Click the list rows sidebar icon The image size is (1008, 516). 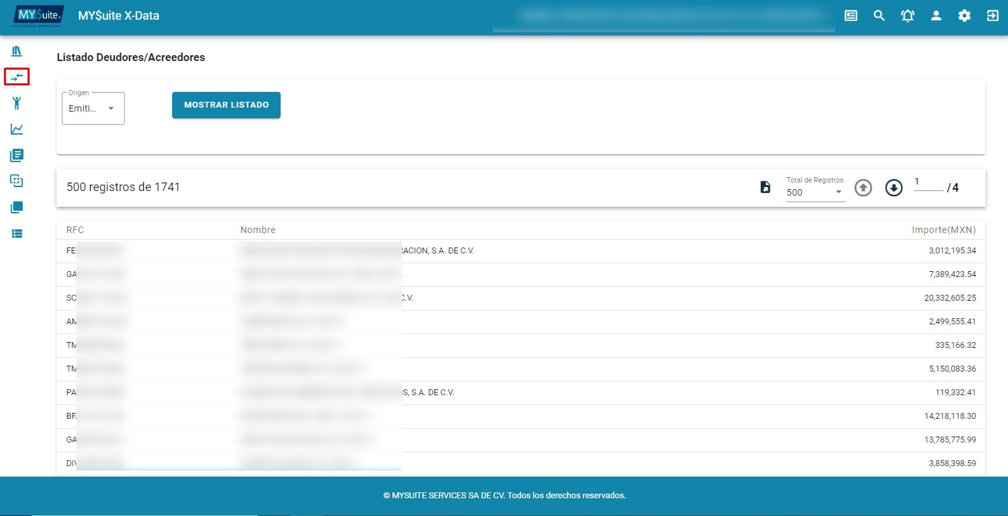point(17,234)
